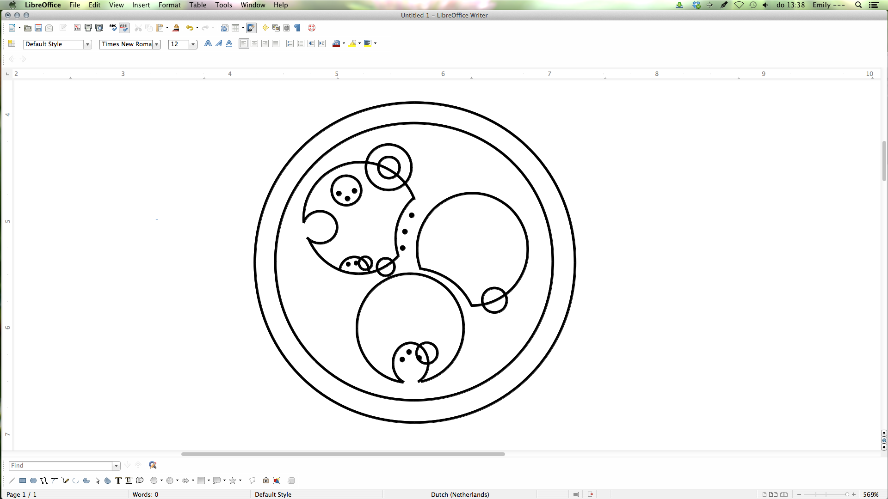Choose the Callouts speech bubble tool
Viewport: 888px width, 499px height.
point(140,481)
